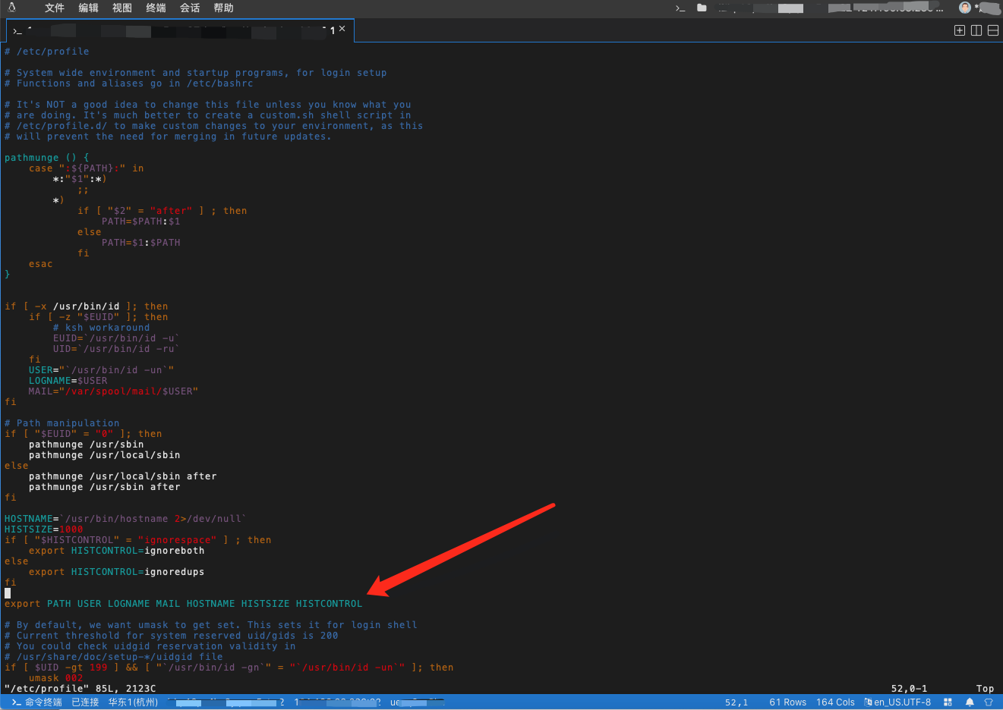
Task: Add a new terminal with plus icon
Action: pyautogui.click(x=960, y=30)
